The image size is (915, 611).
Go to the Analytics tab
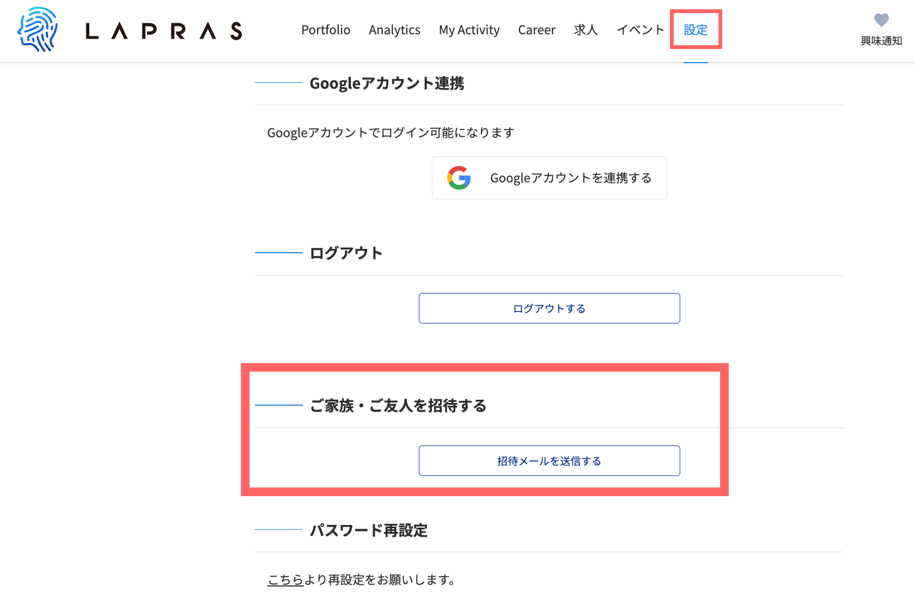coord(394,30)
